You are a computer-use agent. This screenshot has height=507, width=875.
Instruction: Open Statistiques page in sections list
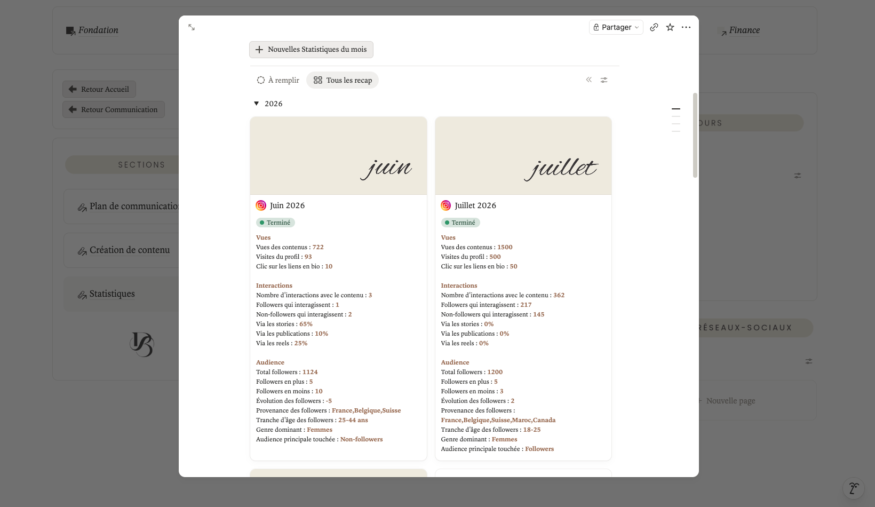point(112,294)
